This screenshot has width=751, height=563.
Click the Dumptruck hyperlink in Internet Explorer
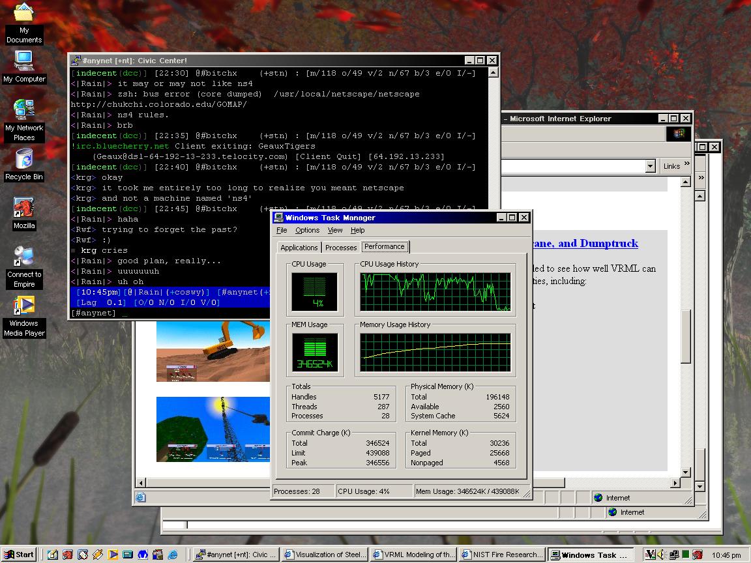click(585, 243)
